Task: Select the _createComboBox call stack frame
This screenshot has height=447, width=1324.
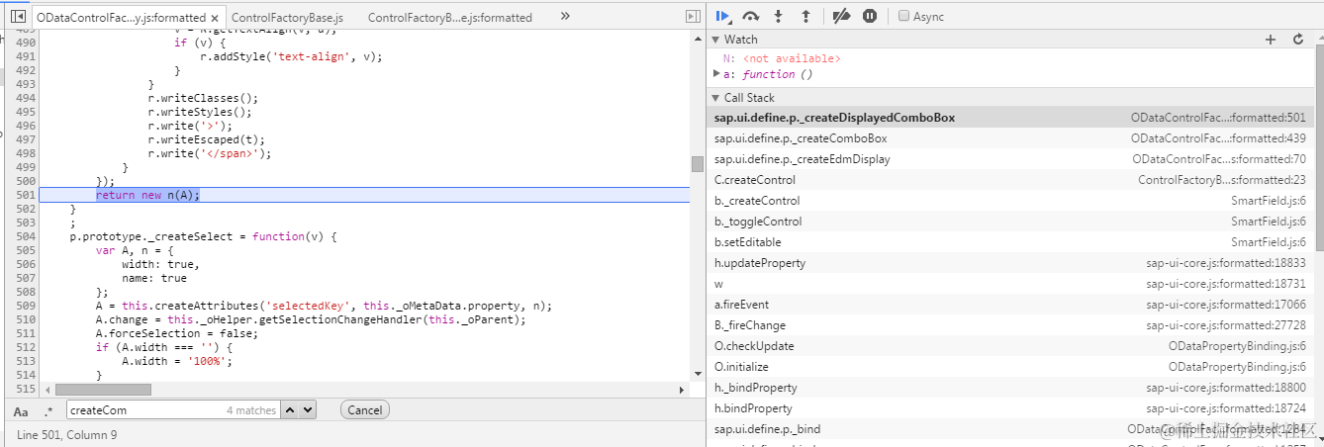Action: click(1010, 138)
